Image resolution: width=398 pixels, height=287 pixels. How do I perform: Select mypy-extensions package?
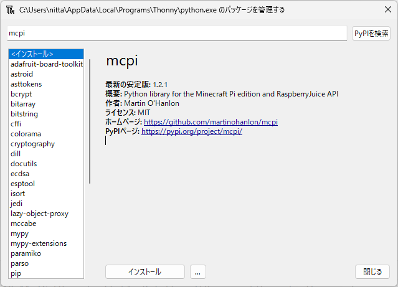39,243
